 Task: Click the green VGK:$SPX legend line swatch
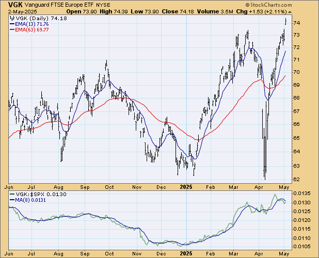pyautogui.click(x=12, y=195)
